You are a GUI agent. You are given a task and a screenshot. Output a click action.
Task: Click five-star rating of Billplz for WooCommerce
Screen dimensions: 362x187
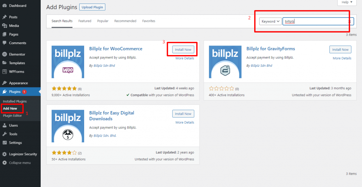point(64,89)
